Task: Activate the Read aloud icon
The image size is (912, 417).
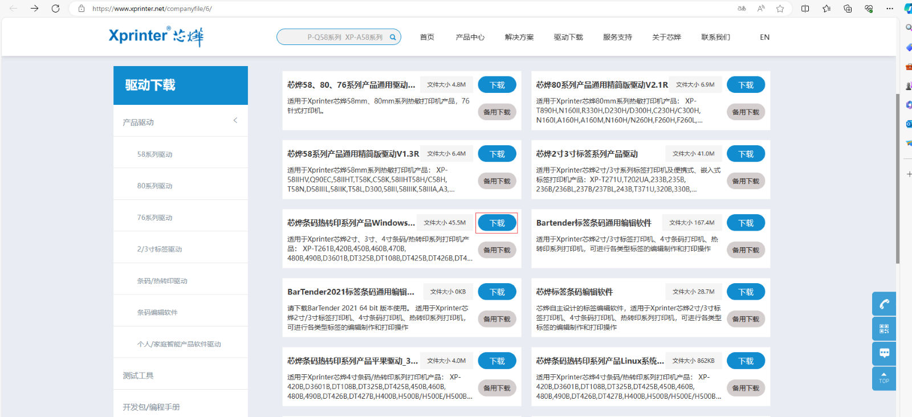Action: (761, 9)
